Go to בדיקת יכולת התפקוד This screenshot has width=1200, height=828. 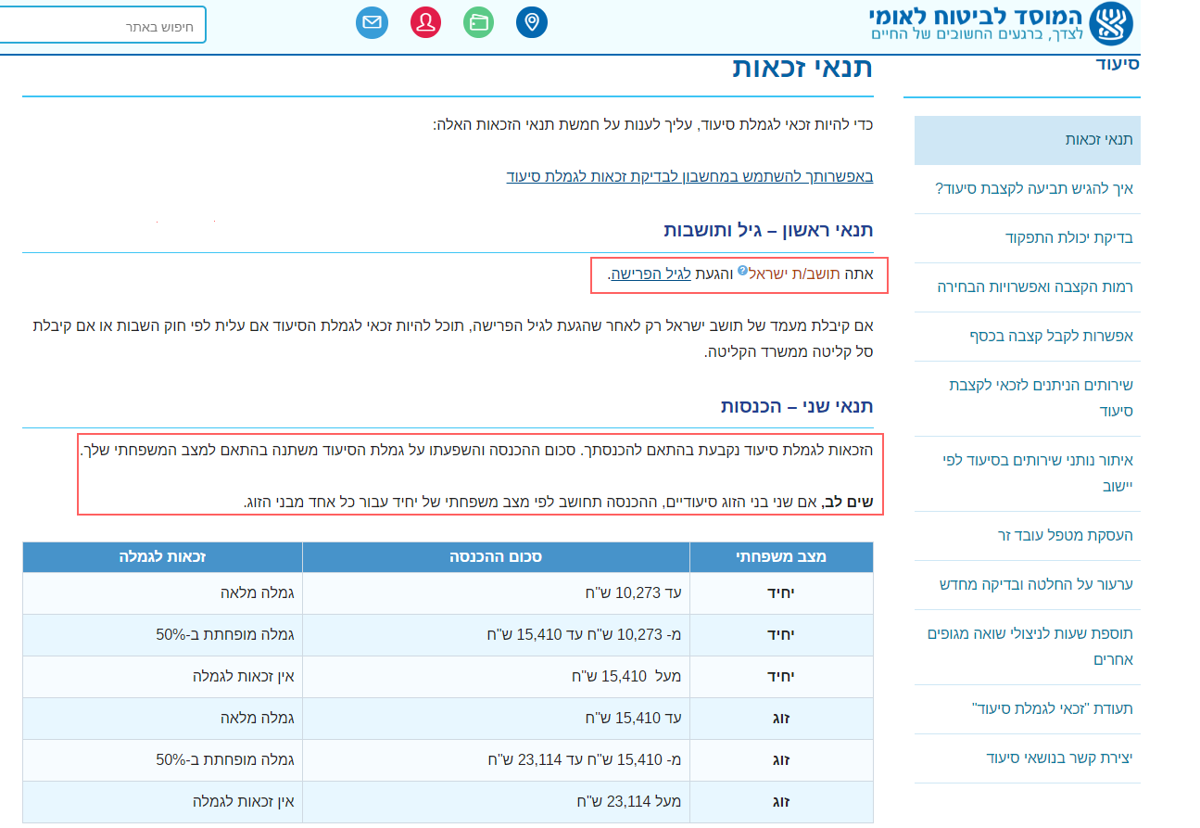1069,237
